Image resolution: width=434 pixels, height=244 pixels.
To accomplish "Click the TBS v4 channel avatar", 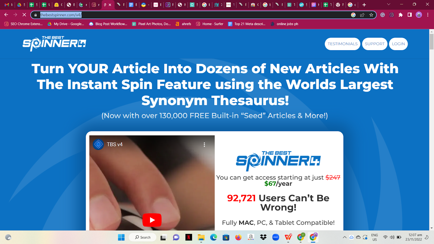I will click(x=98, y=145).
